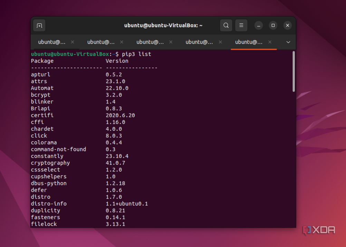Image resolution: width=346 pixels, height=247 pixels.
Task: Minimize the terminal window
Action: pos(259,26)
